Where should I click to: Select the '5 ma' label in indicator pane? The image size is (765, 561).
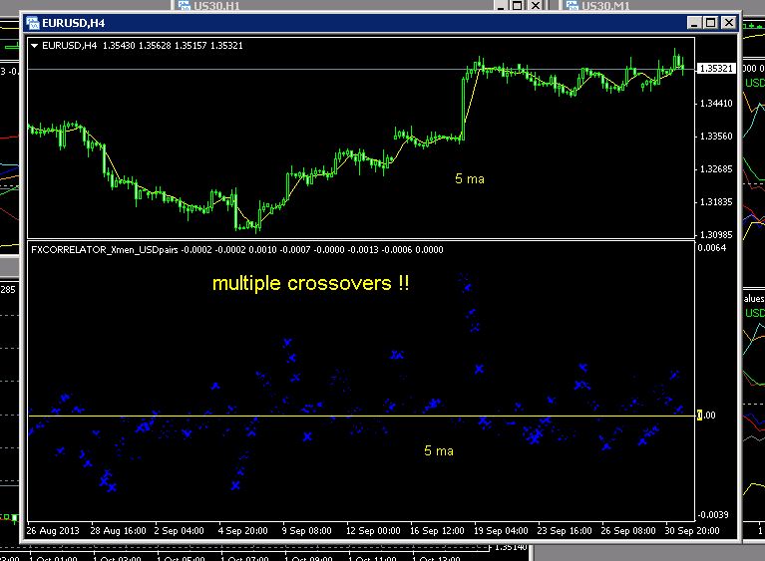(439, 451)
